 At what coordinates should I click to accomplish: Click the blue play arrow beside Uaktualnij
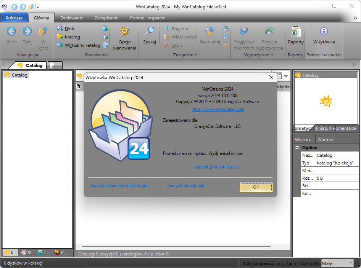(x=226, y=37)
